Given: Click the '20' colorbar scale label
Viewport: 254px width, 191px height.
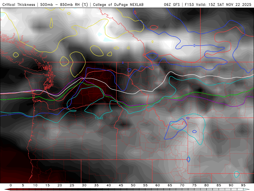Looking at the screenshot, I should pos(60,185).
